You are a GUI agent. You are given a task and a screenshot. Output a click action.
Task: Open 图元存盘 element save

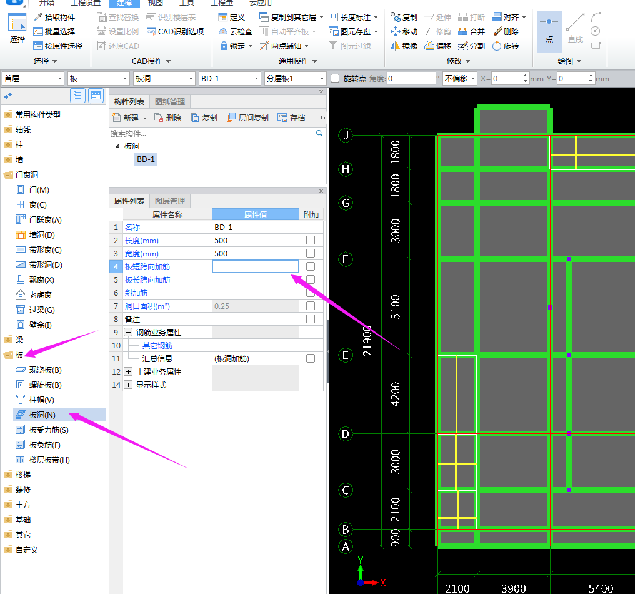pyautogui.click(x=353, y=32)
